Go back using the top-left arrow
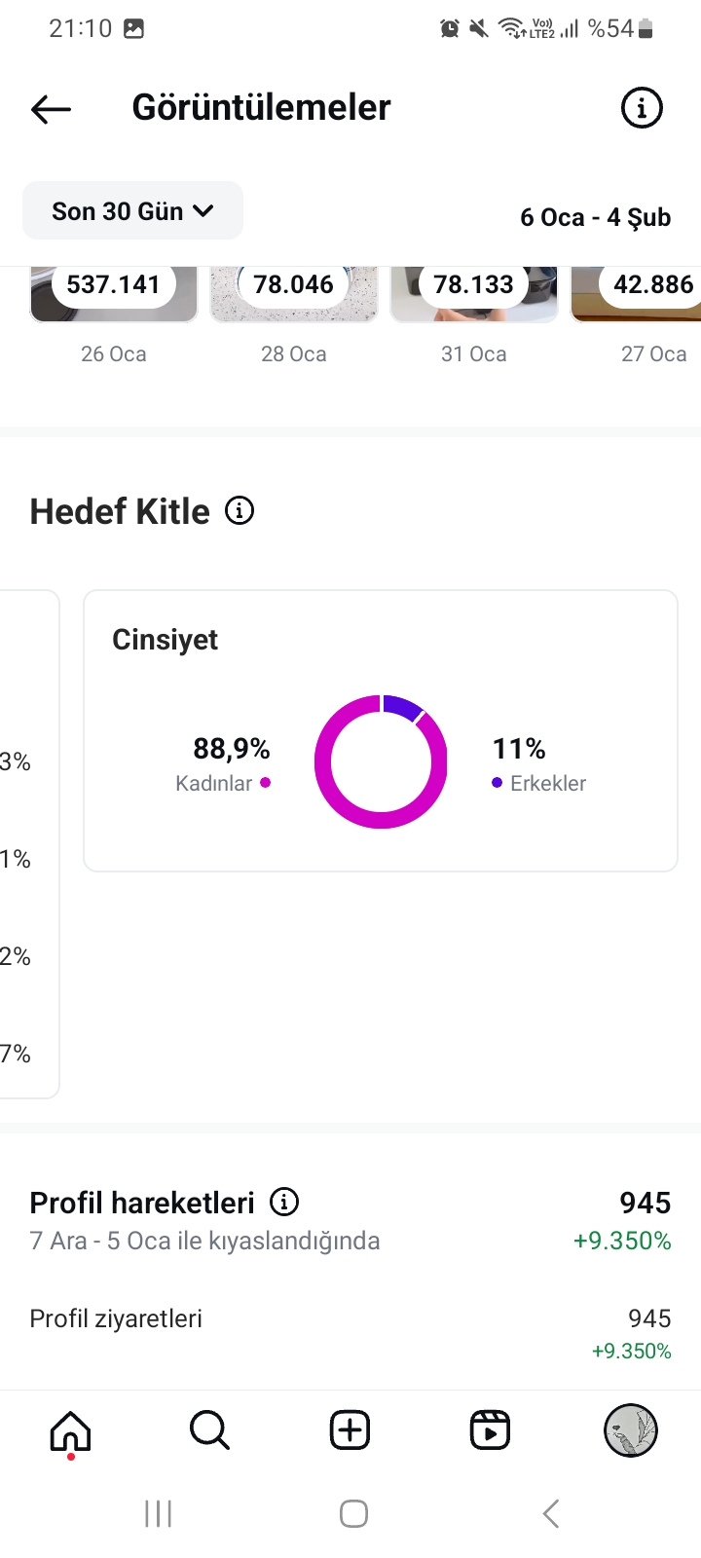Screen dimensions: 701x1558 [52, 109]
